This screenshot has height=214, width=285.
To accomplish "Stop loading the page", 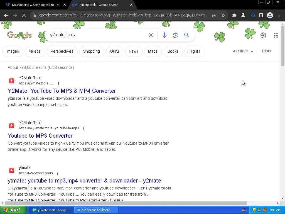I will pyautogui.click(x=24, y=16).
